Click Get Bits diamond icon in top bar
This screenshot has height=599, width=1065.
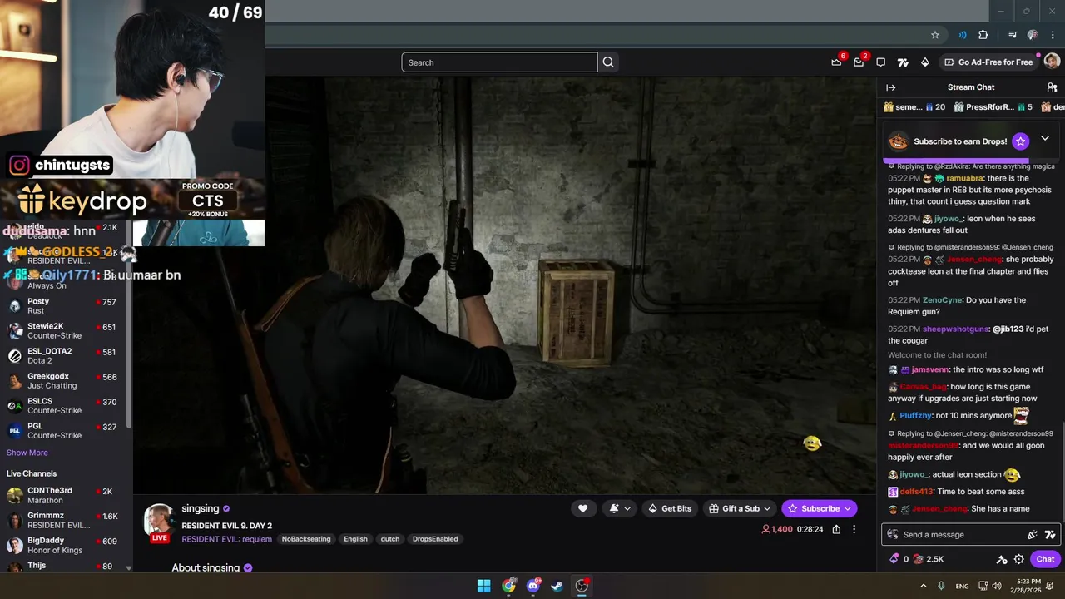tap(924, 62)
